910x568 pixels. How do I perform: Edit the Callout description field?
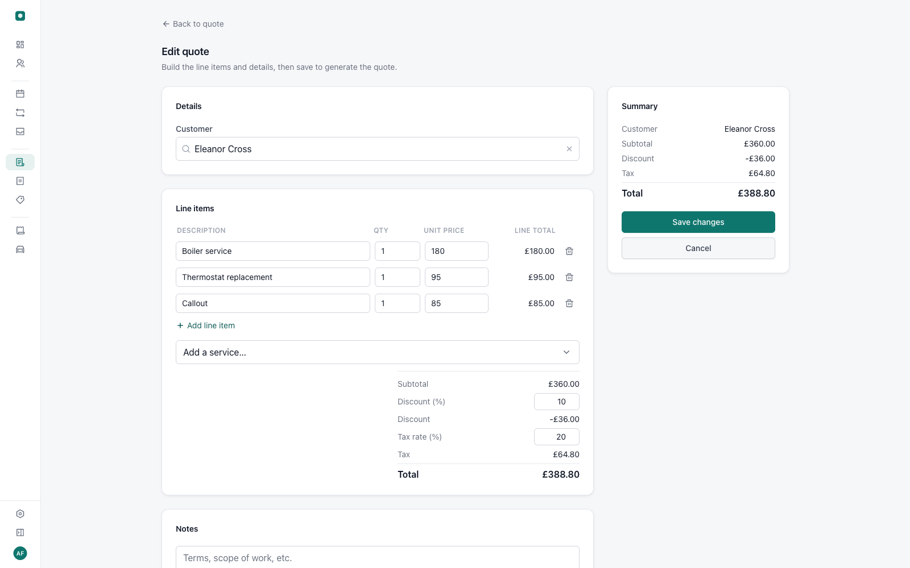click(273, 303)
